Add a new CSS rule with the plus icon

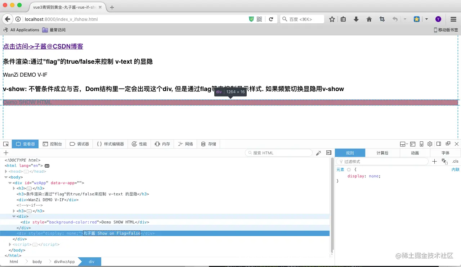434,162
